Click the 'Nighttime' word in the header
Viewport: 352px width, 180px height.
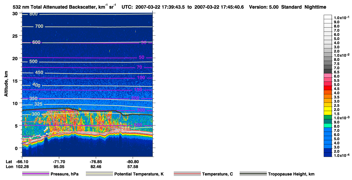[x=315, y=7]
